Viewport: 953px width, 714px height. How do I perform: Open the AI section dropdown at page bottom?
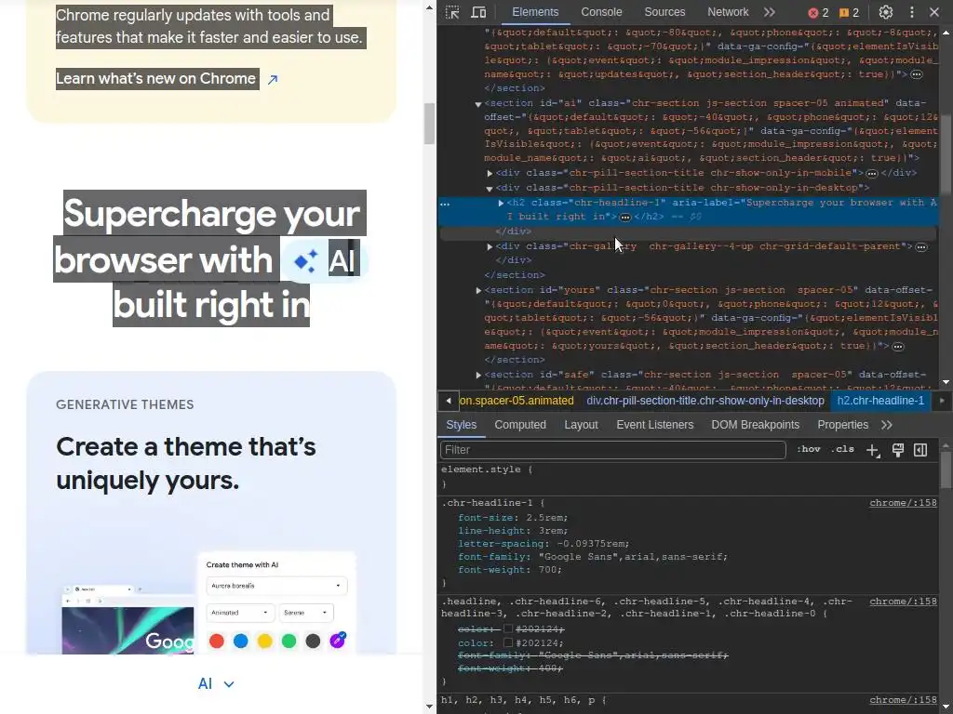pyautogui.click(x=216, y=683)
